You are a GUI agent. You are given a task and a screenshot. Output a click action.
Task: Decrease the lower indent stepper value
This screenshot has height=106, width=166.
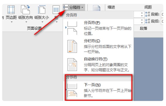point(142,23)
